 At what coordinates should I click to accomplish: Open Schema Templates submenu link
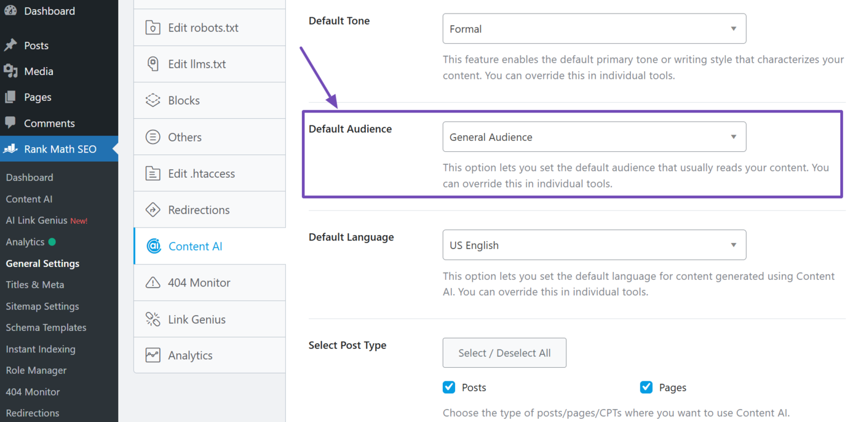(46, 327)
